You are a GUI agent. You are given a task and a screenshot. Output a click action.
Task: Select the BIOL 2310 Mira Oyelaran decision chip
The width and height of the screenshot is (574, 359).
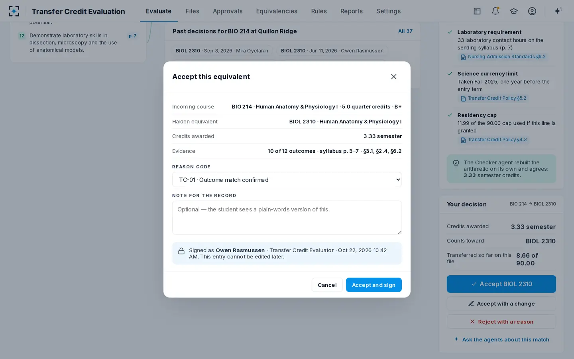tap(222, 51)
